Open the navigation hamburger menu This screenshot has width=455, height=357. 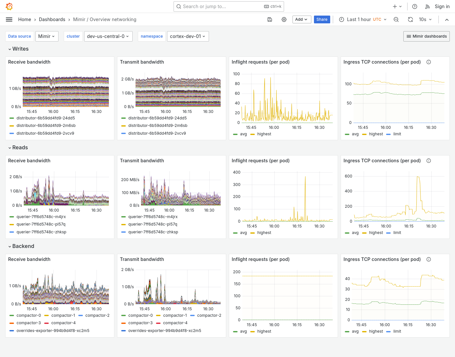(9, 19)
